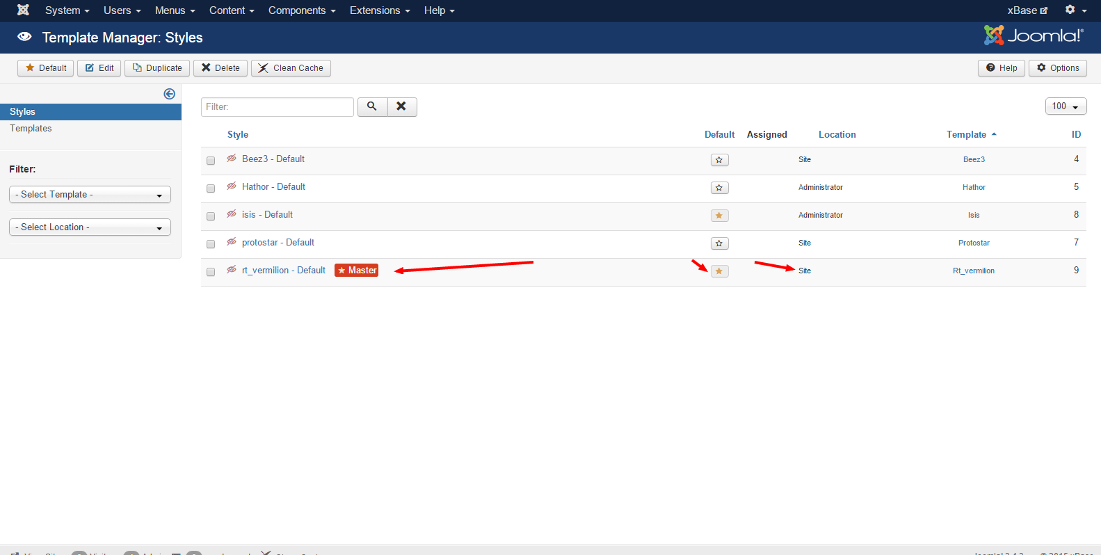Click into the Filter search field
The width and height of the screenshot is (1101, 555).
[x=278, y=106]
